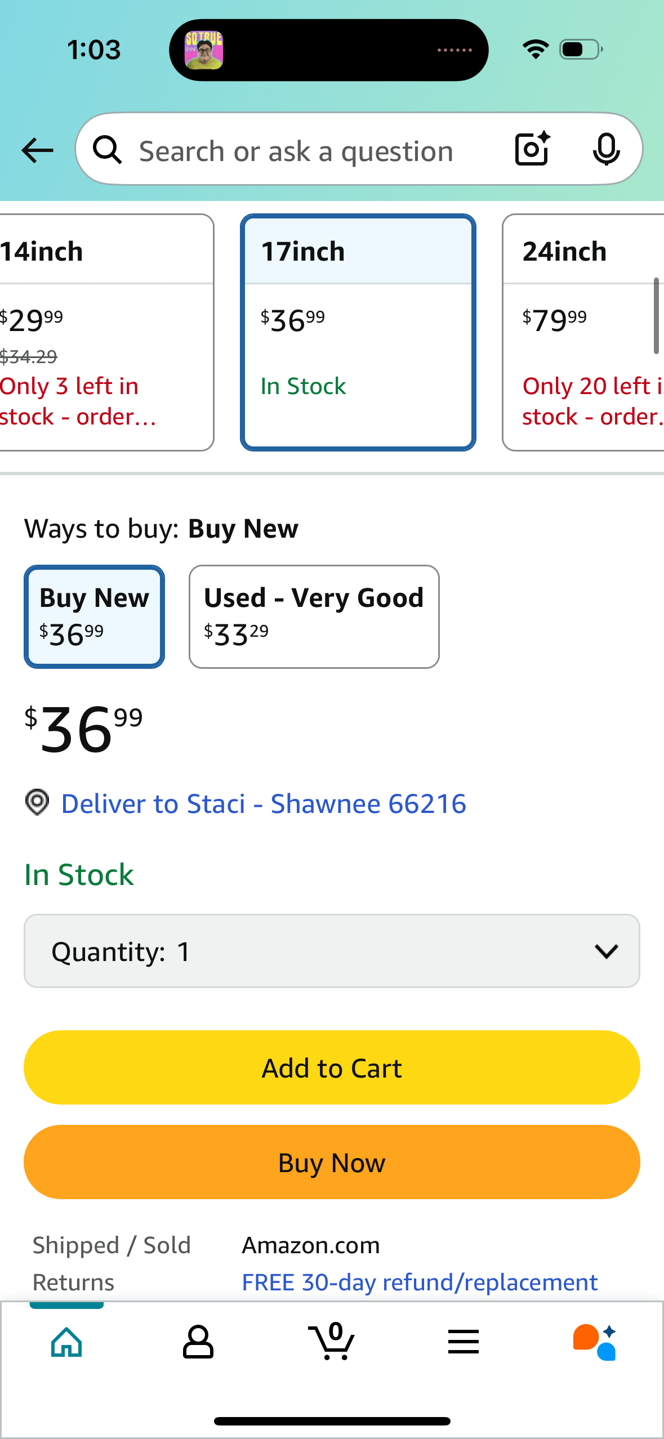Open FREE 30-day refund/replacement link
Screen dimensions: 664x1439
pyautogui.click(x=420, y=1282)
